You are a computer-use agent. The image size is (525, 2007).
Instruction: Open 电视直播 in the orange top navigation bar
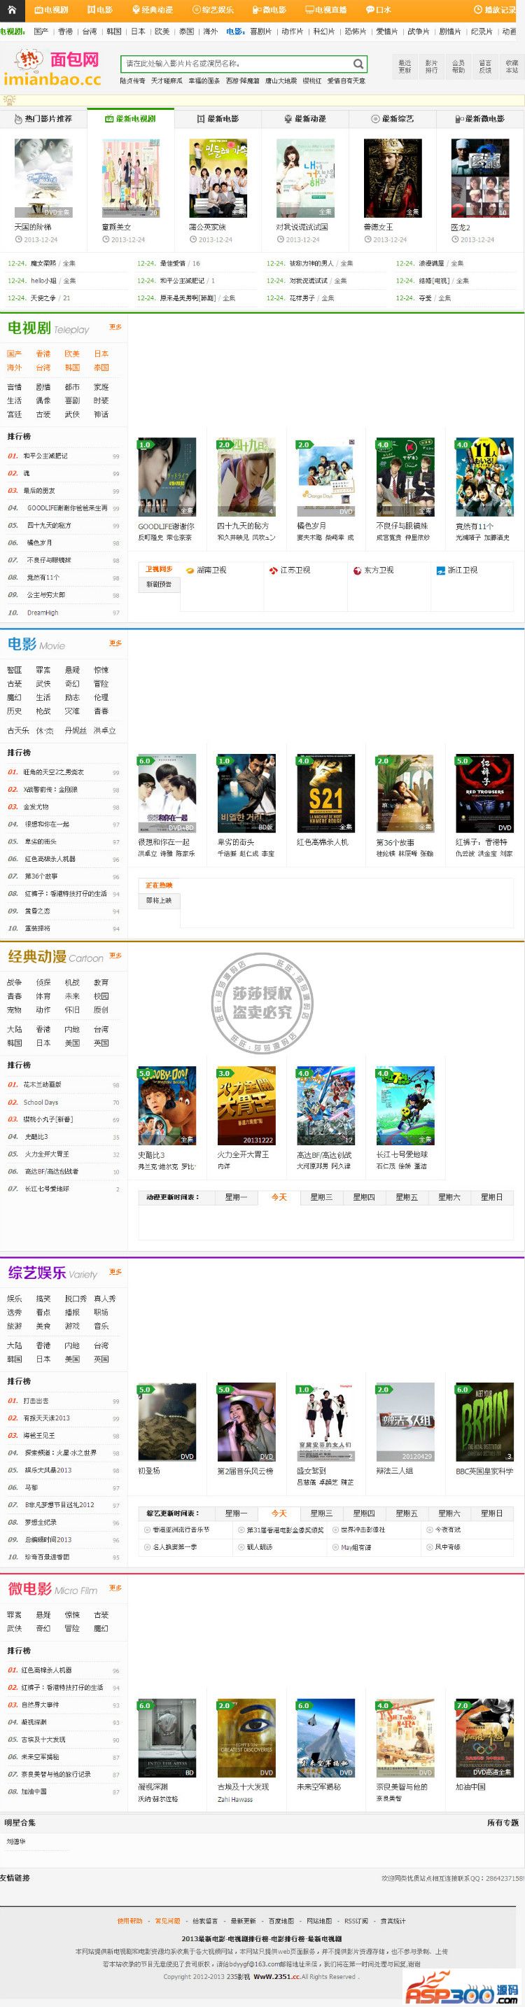click(325, 10)
